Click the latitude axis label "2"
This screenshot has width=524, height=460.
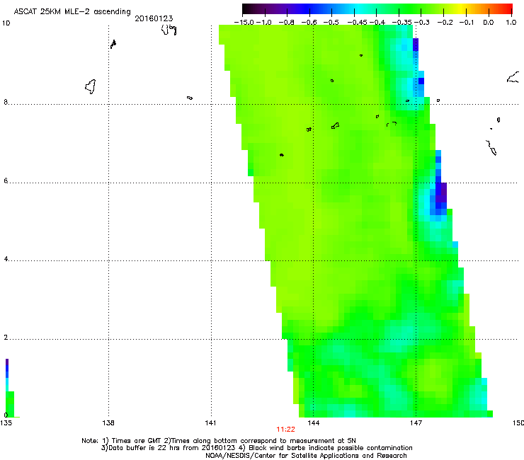click(x=6, y=337)
